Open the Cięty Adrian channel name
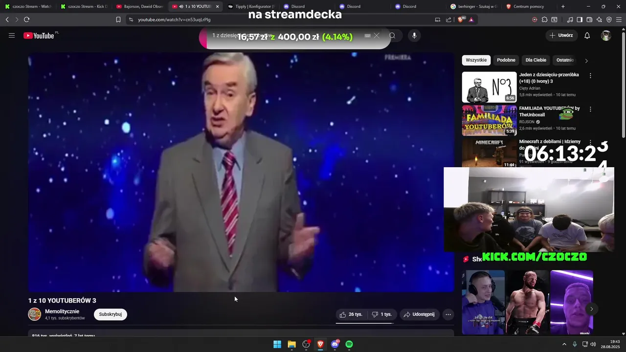The width and height of the screenshot is (626, 352). click(530, 88)
